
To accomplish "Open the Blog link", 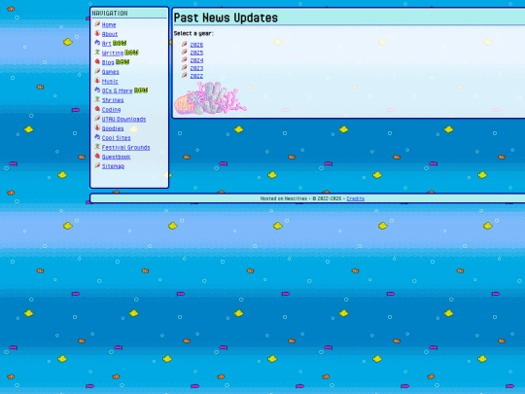I will point(108,62).
